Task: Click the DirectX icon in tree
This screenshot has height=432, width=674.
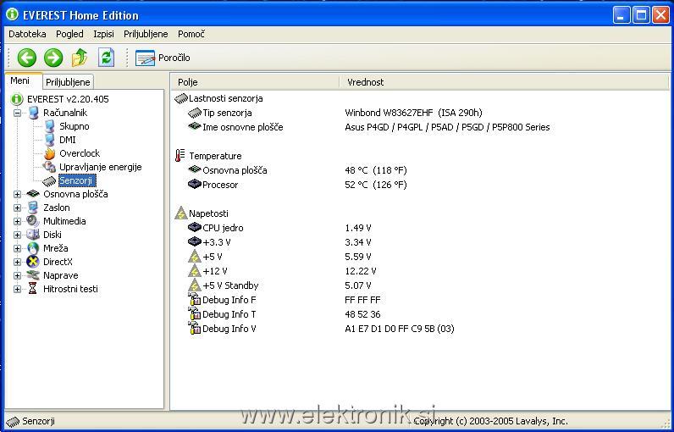Action: click(33, 262)
